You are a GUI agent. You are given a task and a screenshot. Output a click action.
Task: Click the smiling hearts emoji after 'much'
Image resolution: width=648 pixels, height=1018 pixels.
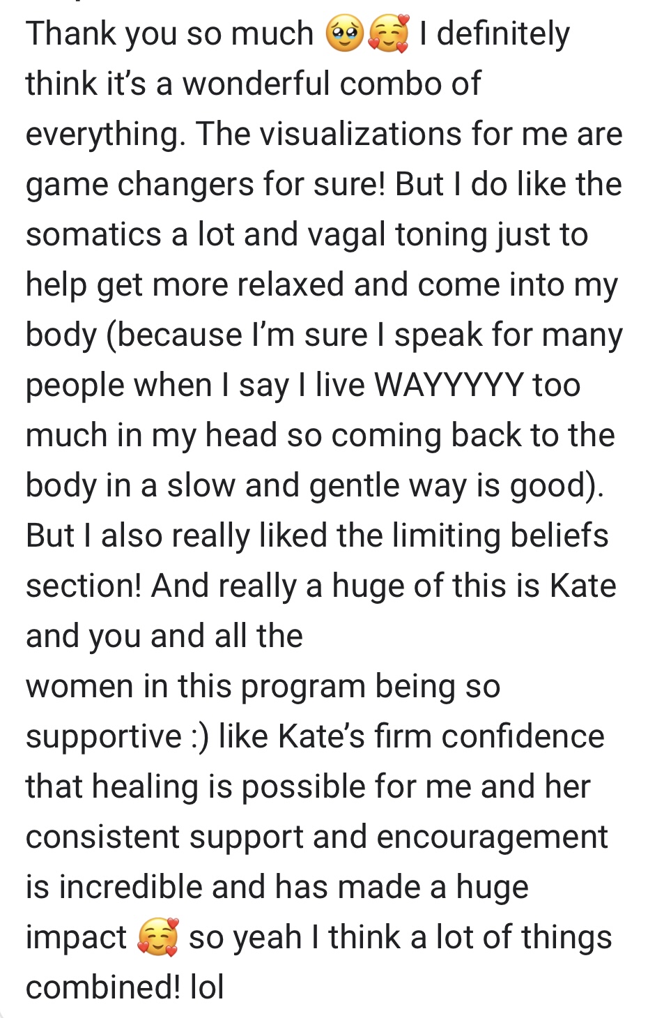[x=388, y=34]
